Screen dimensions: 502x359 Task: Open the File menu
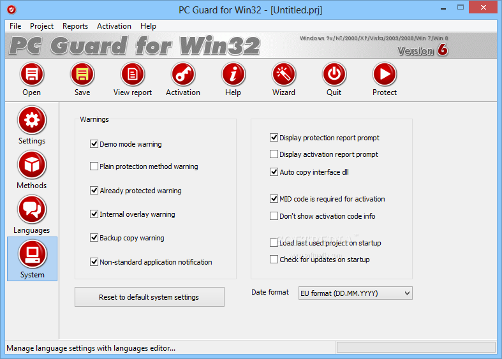click(x=15, y=26)
